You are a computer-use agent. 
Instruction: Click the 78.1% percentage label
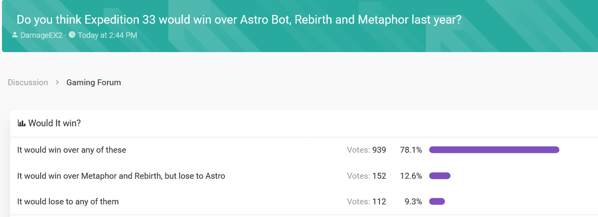(411, 150)
